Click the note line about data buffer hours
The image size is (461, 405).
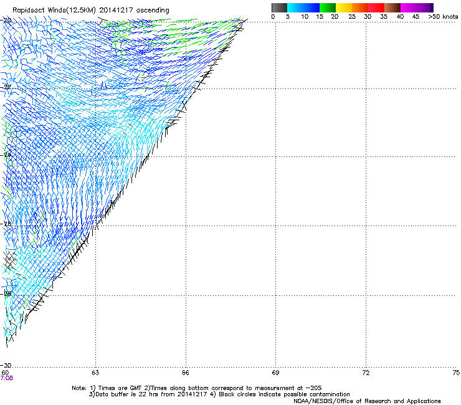pos(219,394)
